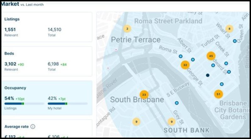Click the blue listing dot near Queen St
This screenshot has height=139, width=251.
(x=235, y=41)
